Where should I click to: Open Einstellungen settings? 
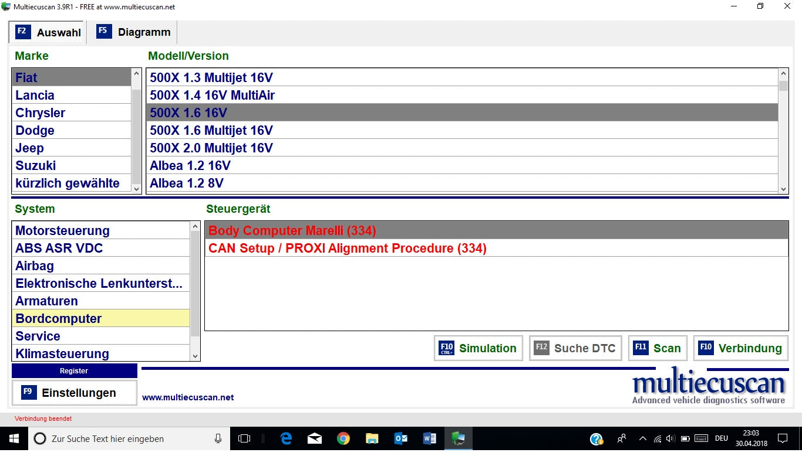point(74,393)
